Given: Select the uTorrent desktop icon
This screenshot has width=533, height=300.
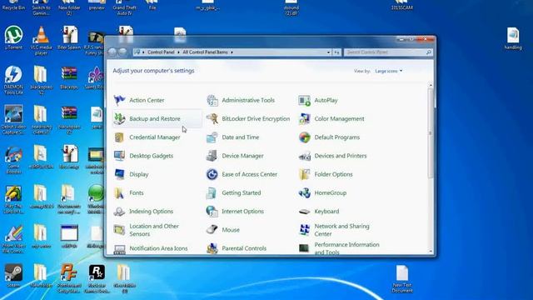Looking at the screenshot, I should pyautogui.click(x=13, y=37).
